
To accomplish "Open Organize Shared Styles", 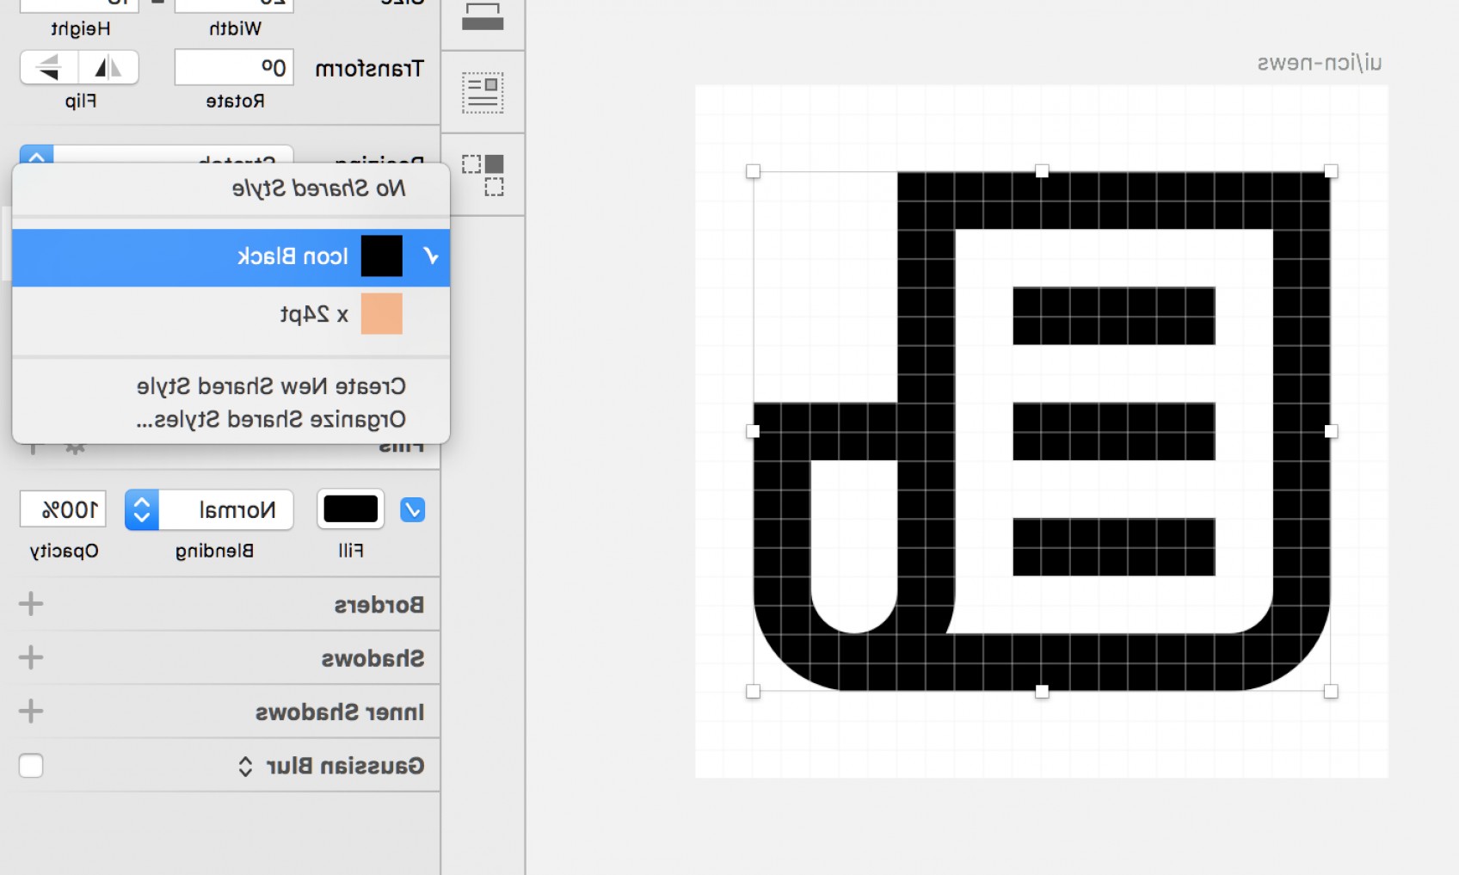I will pos(271,419).
